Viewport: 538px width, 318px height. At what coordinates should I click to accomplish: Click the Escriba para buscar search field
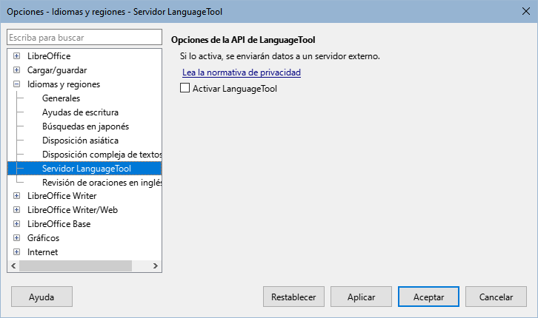[x=84, y=37]
